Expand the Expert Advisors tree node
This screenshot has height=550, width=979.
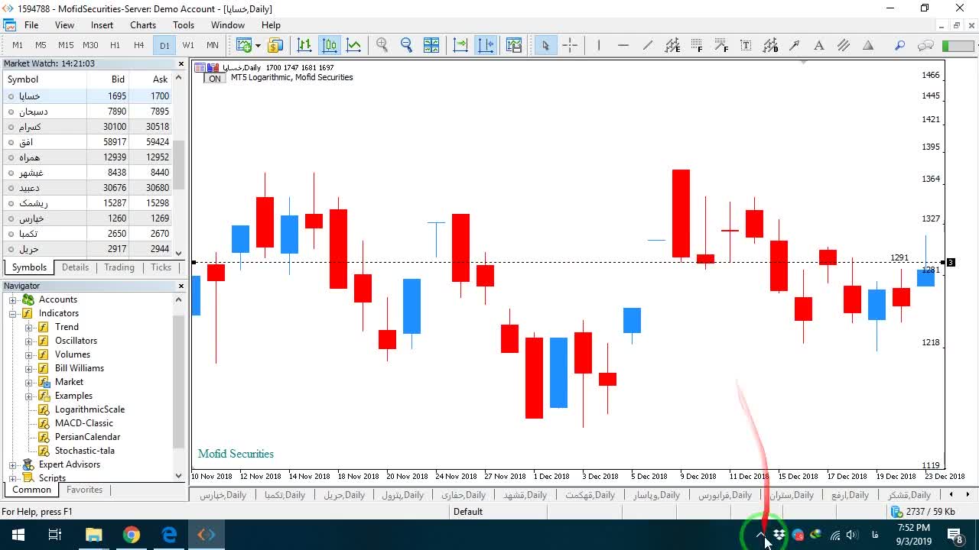click(13, 464)
